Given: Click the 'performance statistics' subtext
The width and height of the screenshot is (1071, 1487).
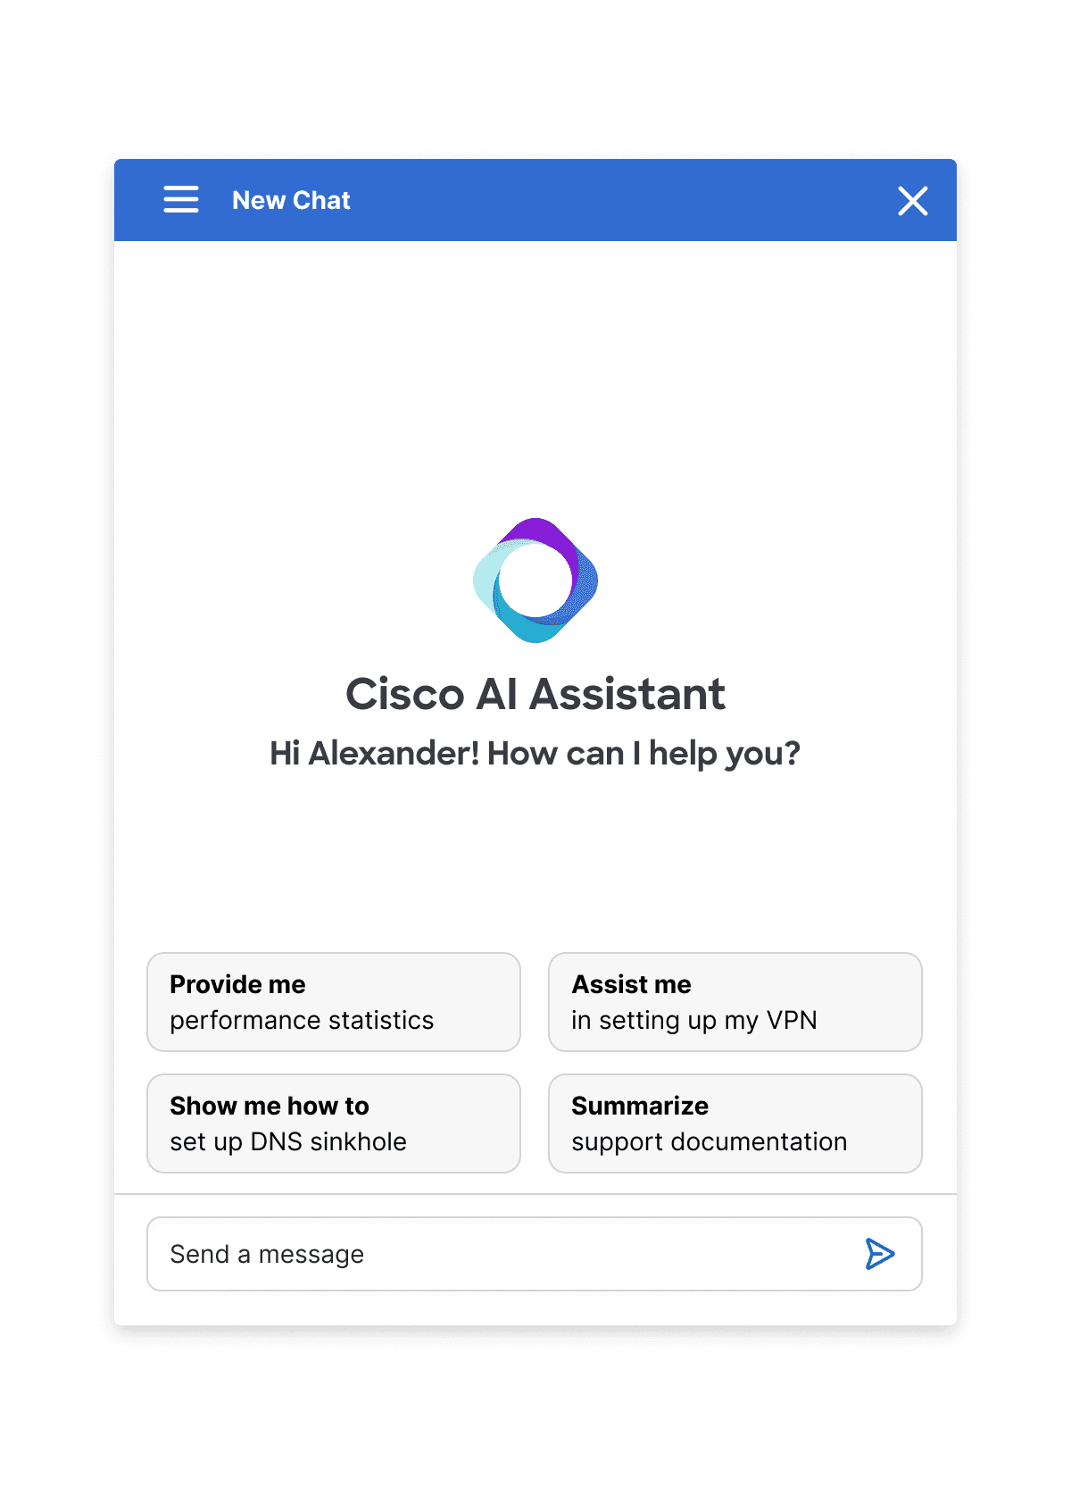Looking at the screenshot, I should coord(302,1020).
